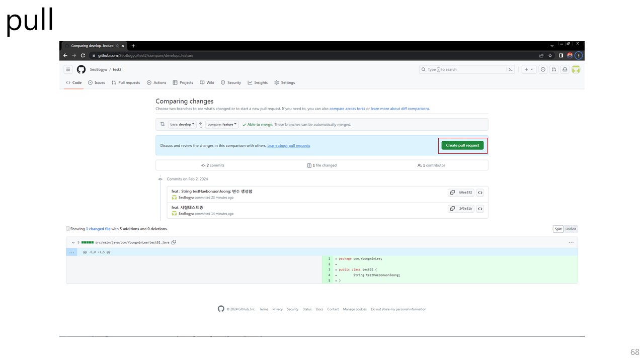Click the footer Manage cookies link
Viewport: 644px width, 362px height.
355,309
